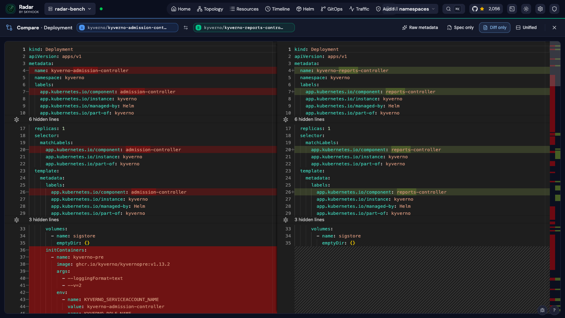Open resource B selector kyverno-reports-controller
The width and height of the screenshot is (565, 318).
[x=244, y=28]
